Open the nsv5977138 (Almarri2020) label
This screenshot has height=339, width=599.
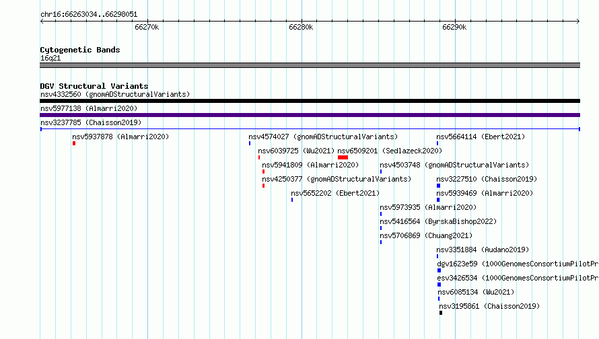[x=89, y=108]
